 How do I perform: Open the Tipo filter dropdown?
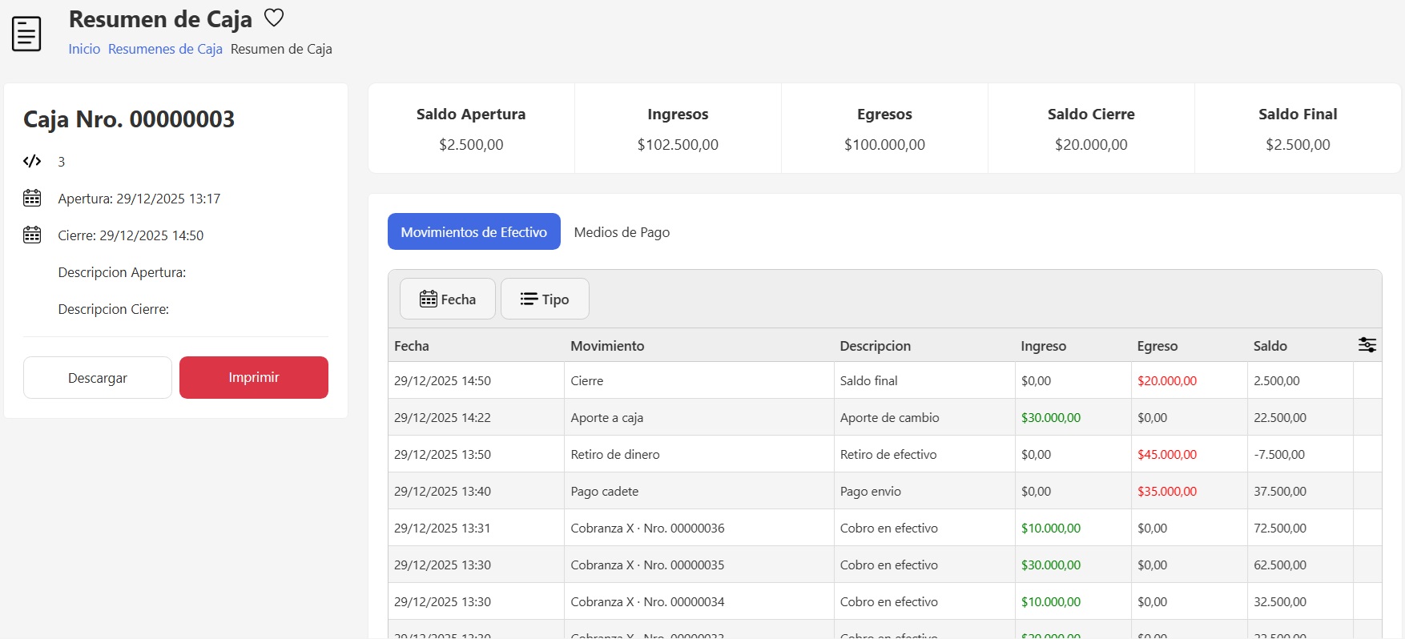point(545,299)
